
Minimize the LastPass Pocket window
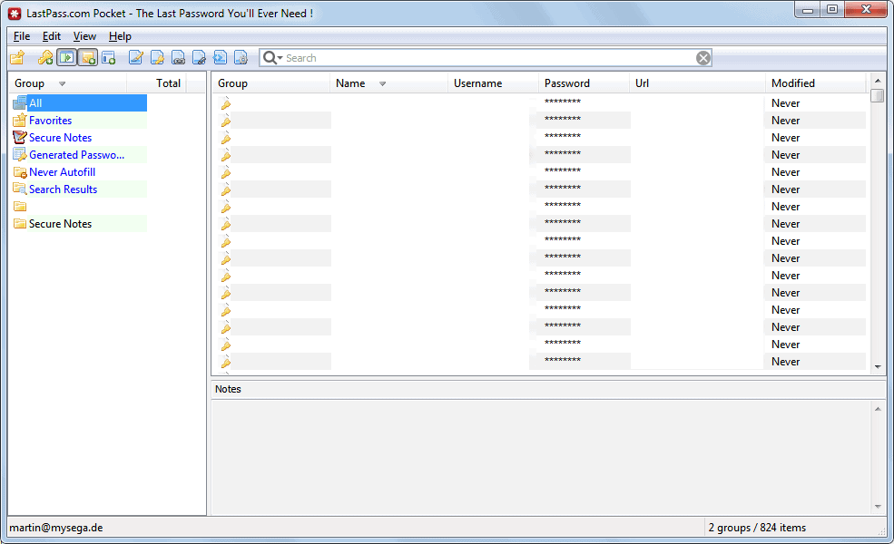(808, 10)
